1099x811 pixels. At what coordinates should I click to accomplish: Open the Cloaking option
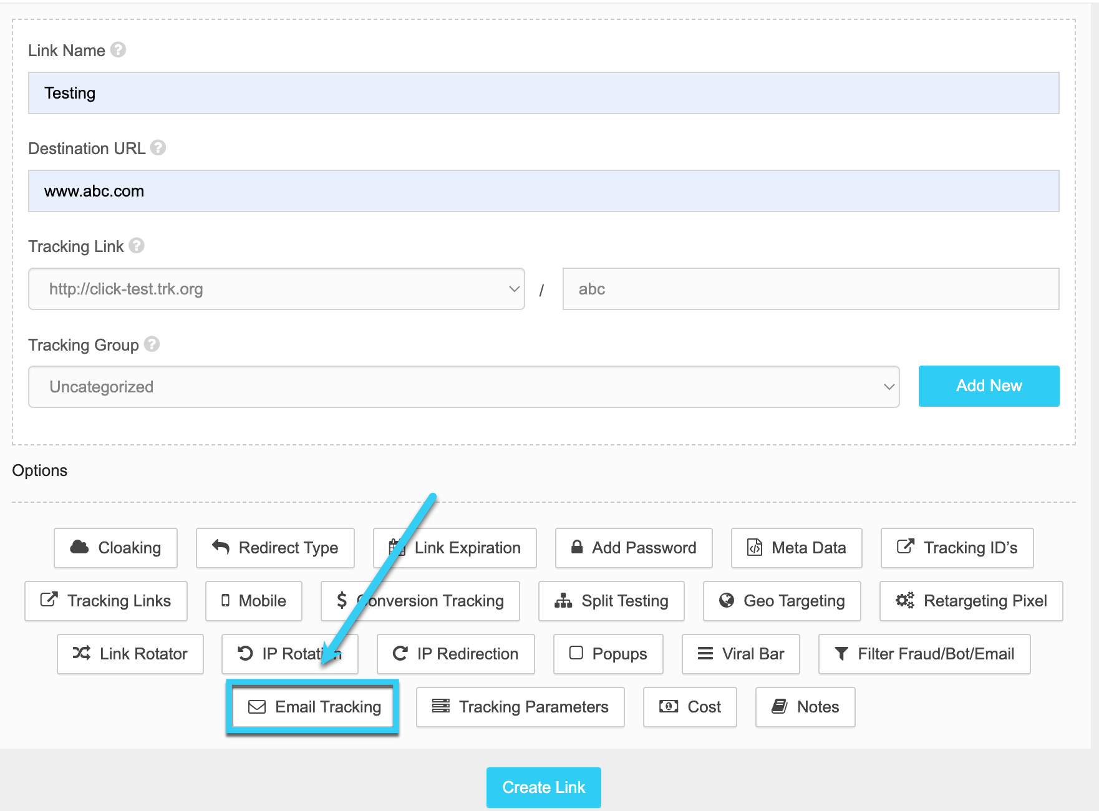115,548
